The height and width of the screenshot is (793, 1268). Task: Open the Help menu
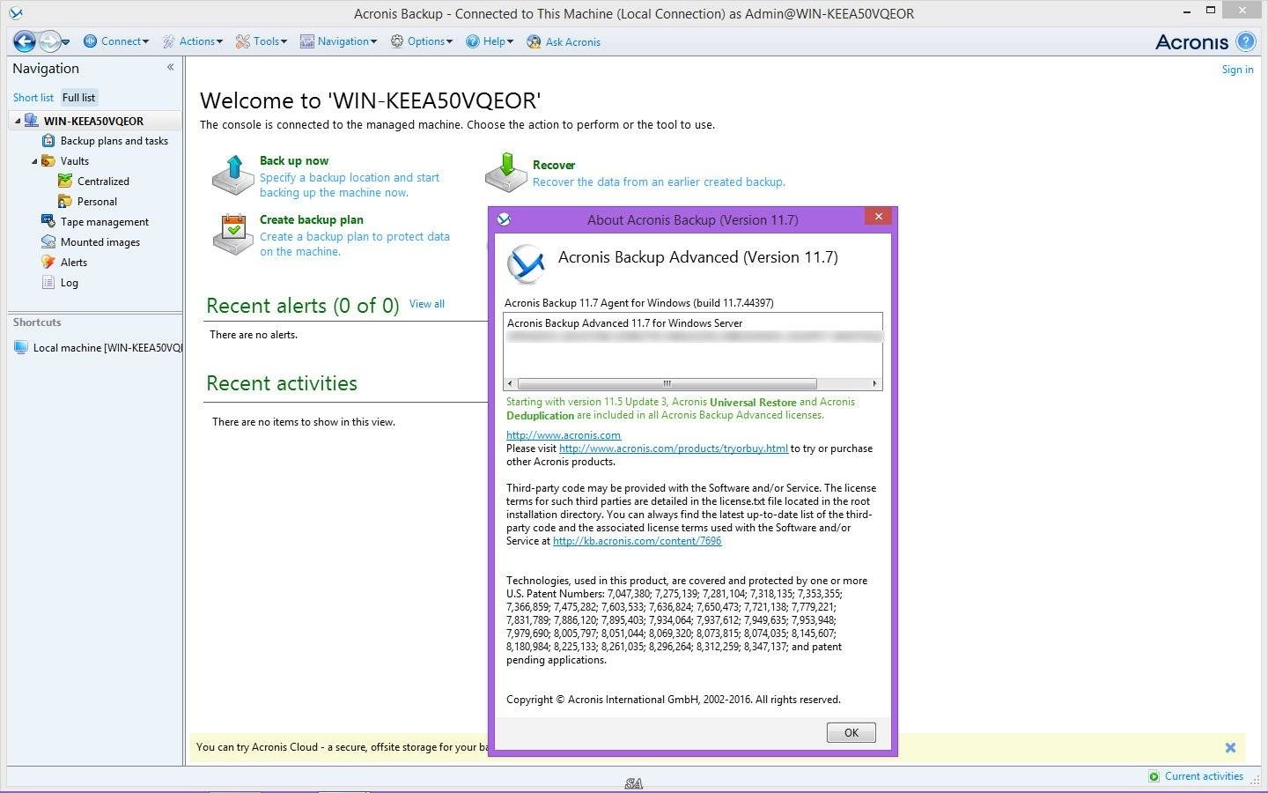(x=490, y=41)
